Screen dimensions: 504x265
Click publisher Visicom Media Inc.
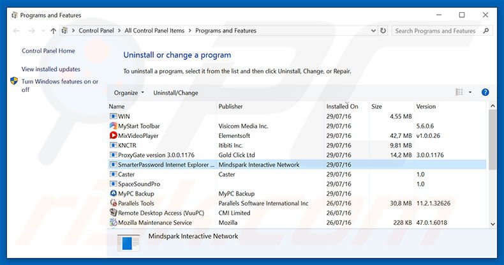point(243,126)
